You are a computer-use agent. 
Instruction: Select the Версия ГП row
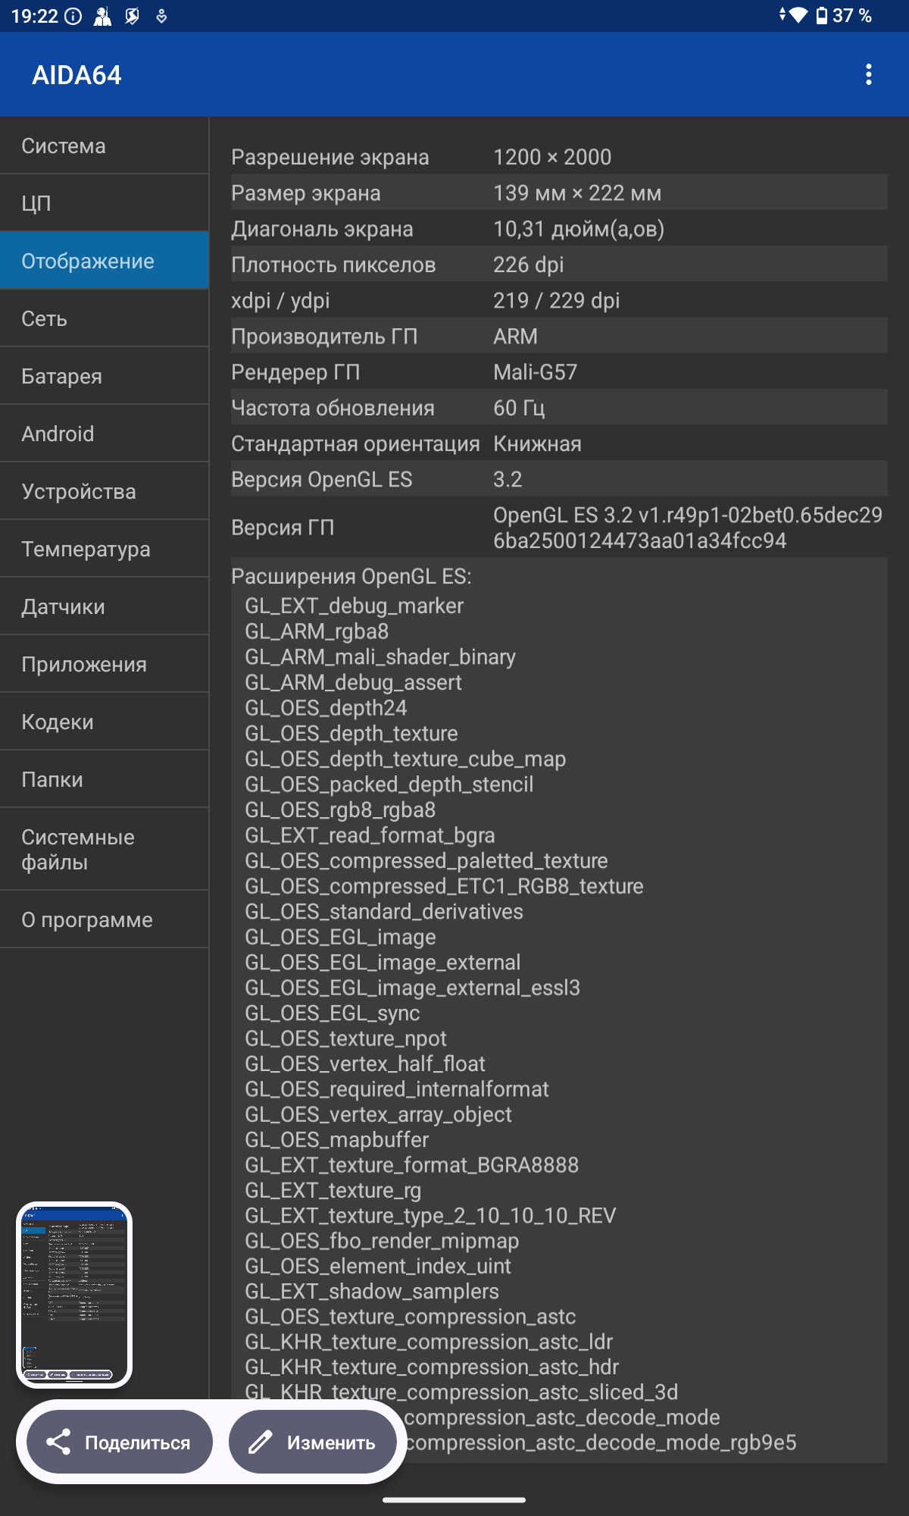click(559, 528)
